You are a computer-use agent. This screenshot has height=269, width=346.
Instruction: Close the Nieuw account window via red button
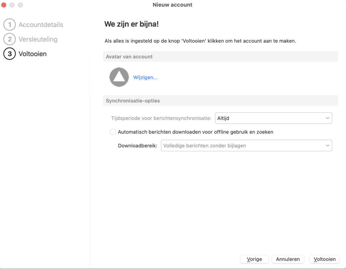(x=4, y=5)
